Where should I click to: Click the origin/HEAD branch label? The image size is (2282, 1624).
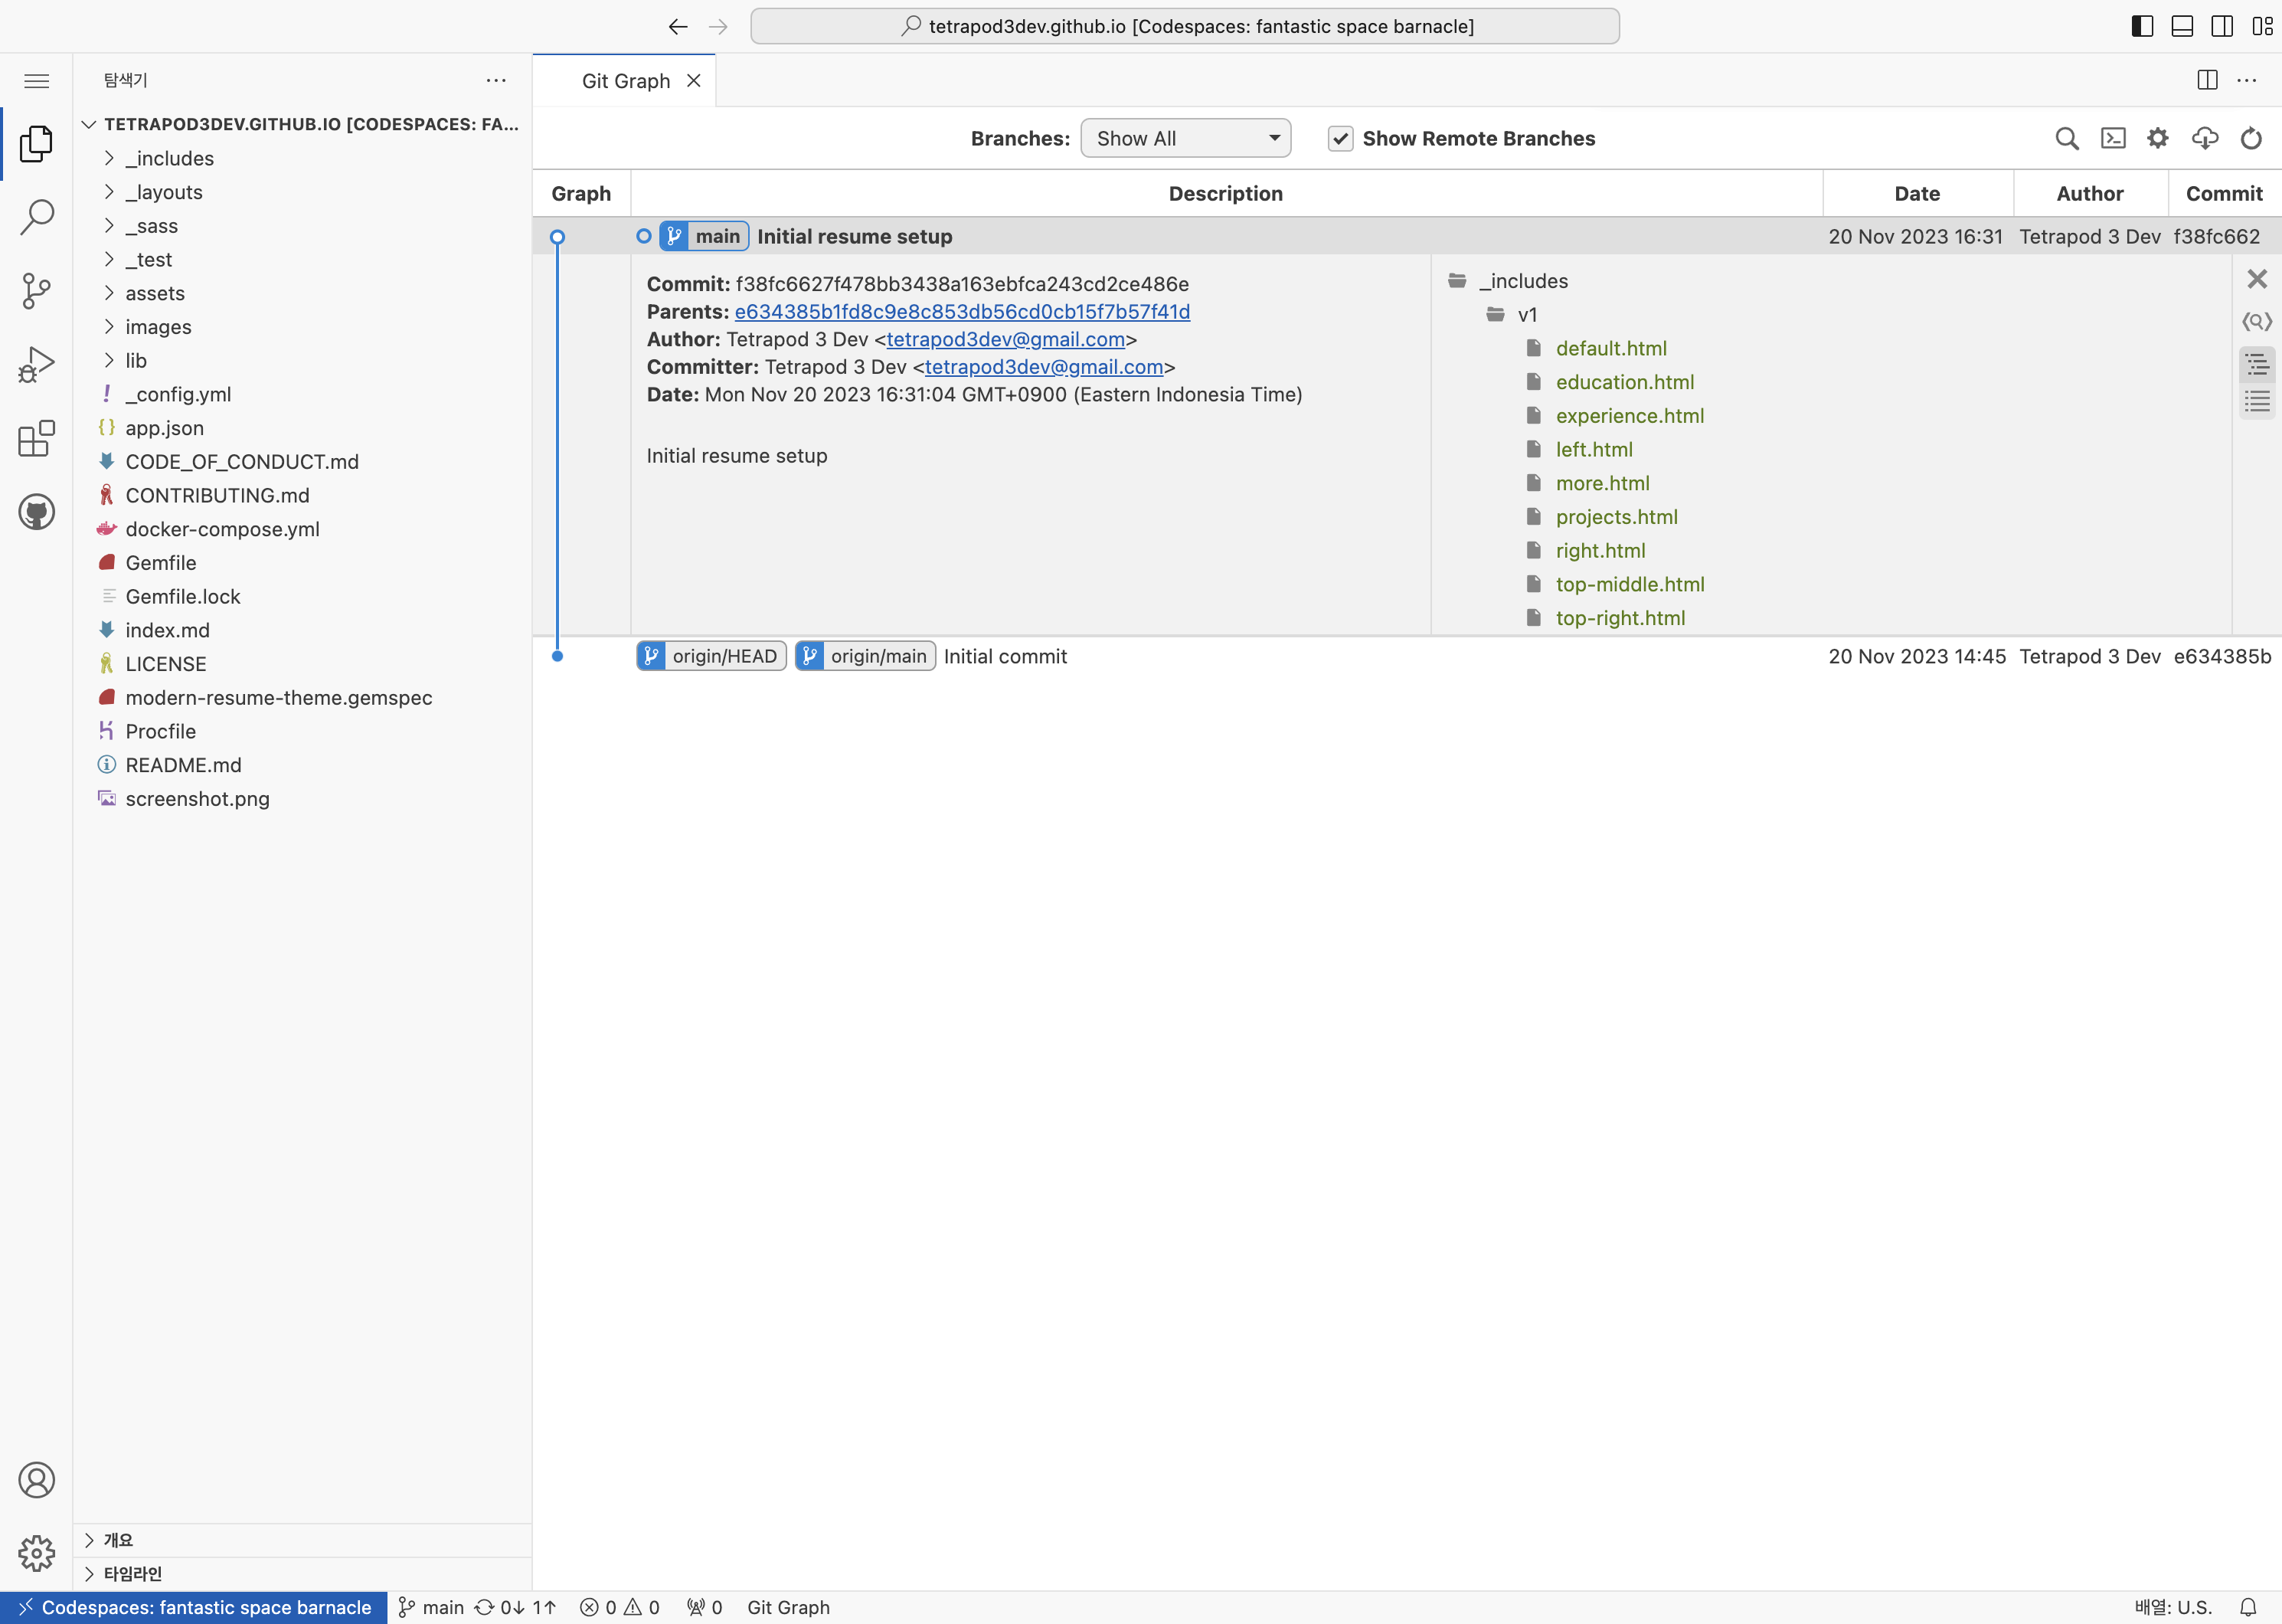(x=711, y=656)
